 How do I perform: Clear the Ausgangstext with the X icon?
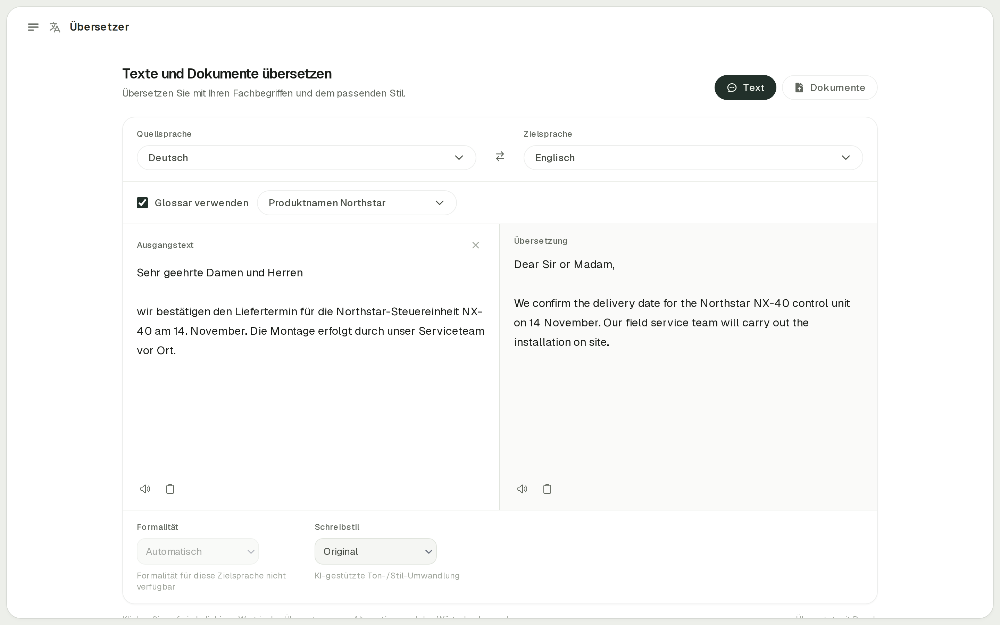click(476, 245)
